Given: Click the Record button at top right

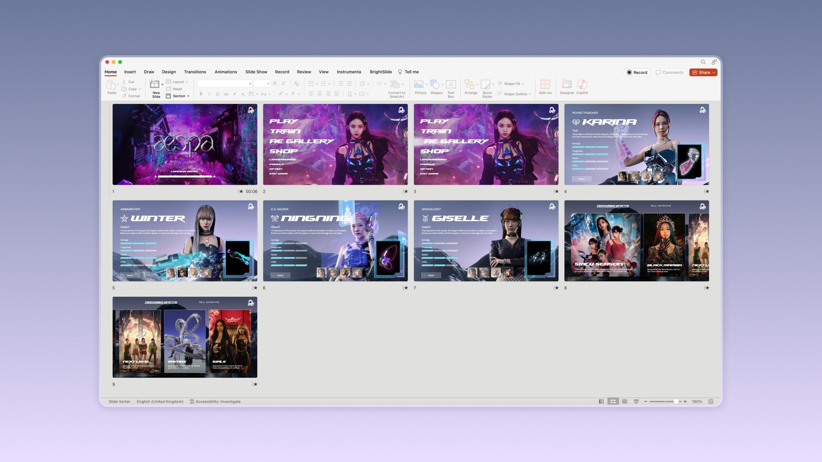Looking at the screenshot, I should pos(637,73).
